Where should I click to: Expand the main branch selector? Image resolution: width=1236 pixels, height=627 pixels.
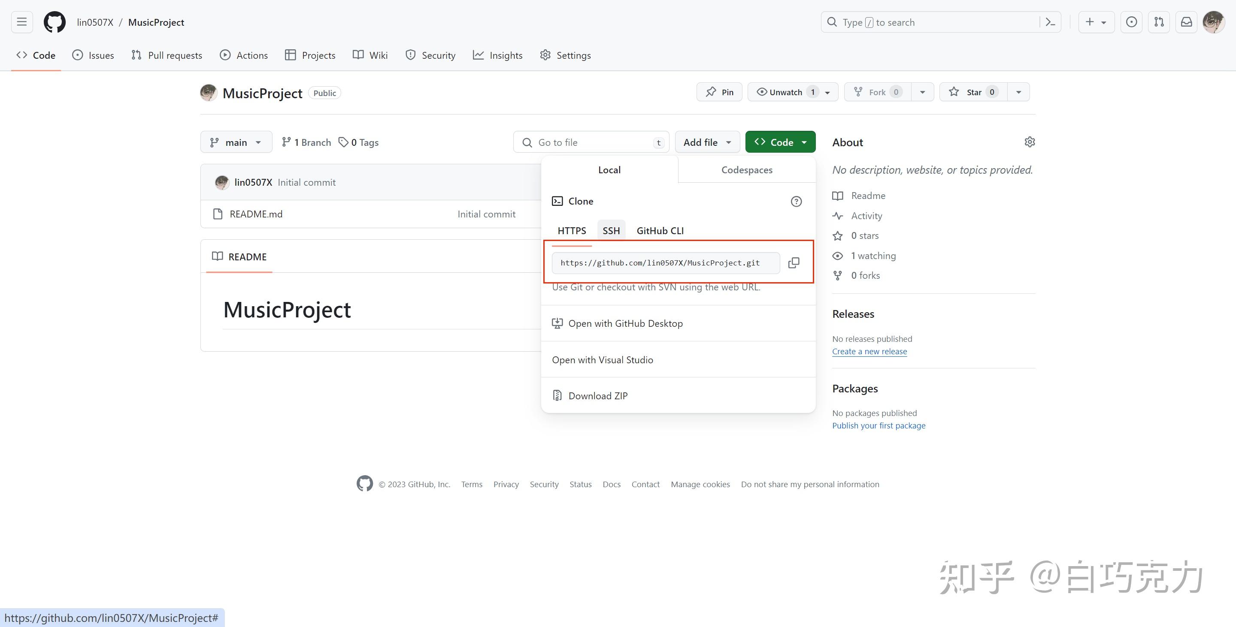pyautogui.click(x=236, y=142)
